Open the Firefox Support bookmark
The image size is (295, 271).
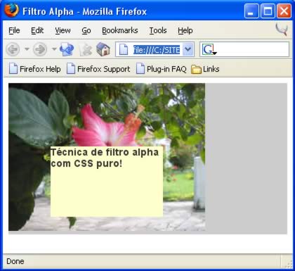(x=98, y=69)
